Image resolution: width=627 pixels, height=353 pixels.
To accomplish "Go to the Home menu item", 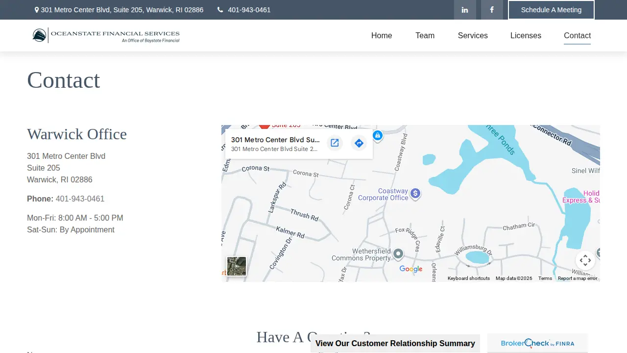I will click(x=382, y=35).
